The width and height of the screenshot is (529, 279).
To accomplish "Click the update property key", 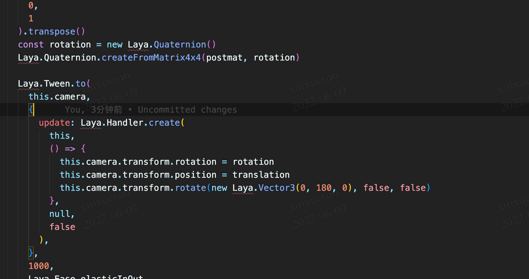I will pos(54,123).
